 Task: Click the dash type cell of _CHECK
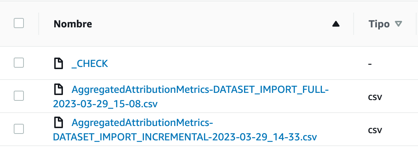tap(370, 64)
